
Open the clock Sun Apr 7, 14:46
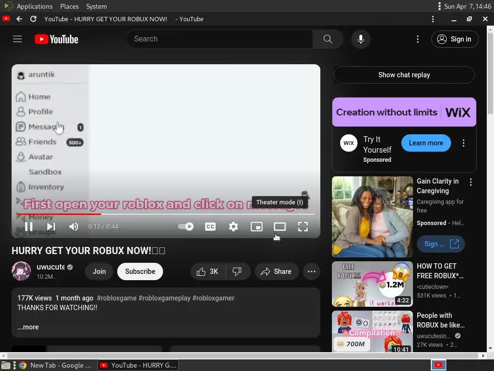click(x=467, y=6)
